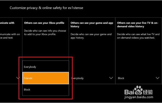
Task: Expand the game and app history chevron
Action: 111,78
